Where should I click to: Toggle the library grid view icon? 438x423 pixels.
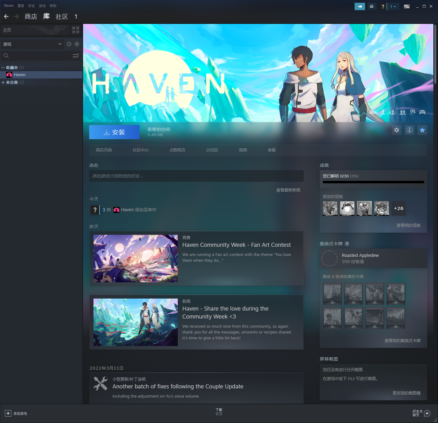(76, 30)
